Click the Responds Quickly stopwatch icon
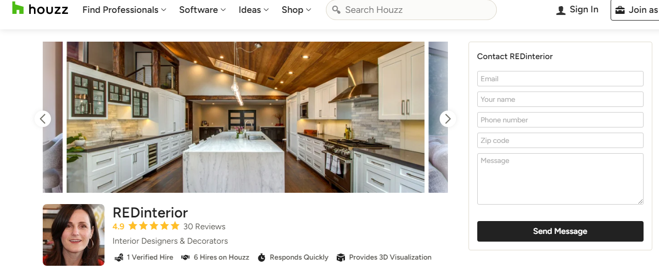This screenshot has width=659, height=274. tap(262, 258)
